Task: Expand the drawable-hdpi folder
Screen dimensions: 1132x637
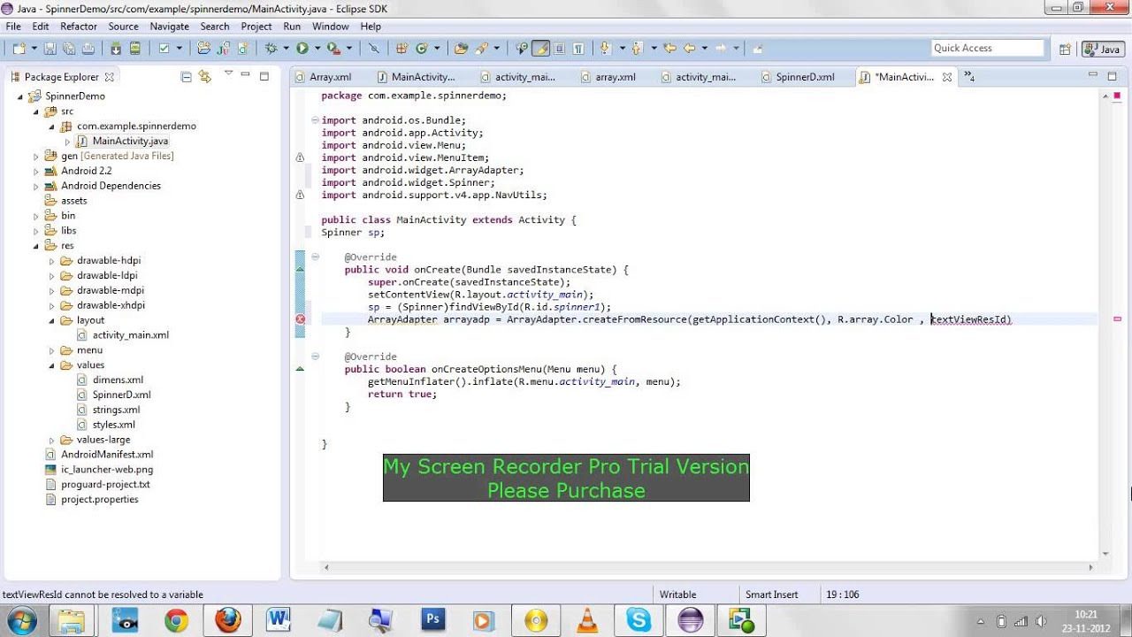Action: point(51,261)
